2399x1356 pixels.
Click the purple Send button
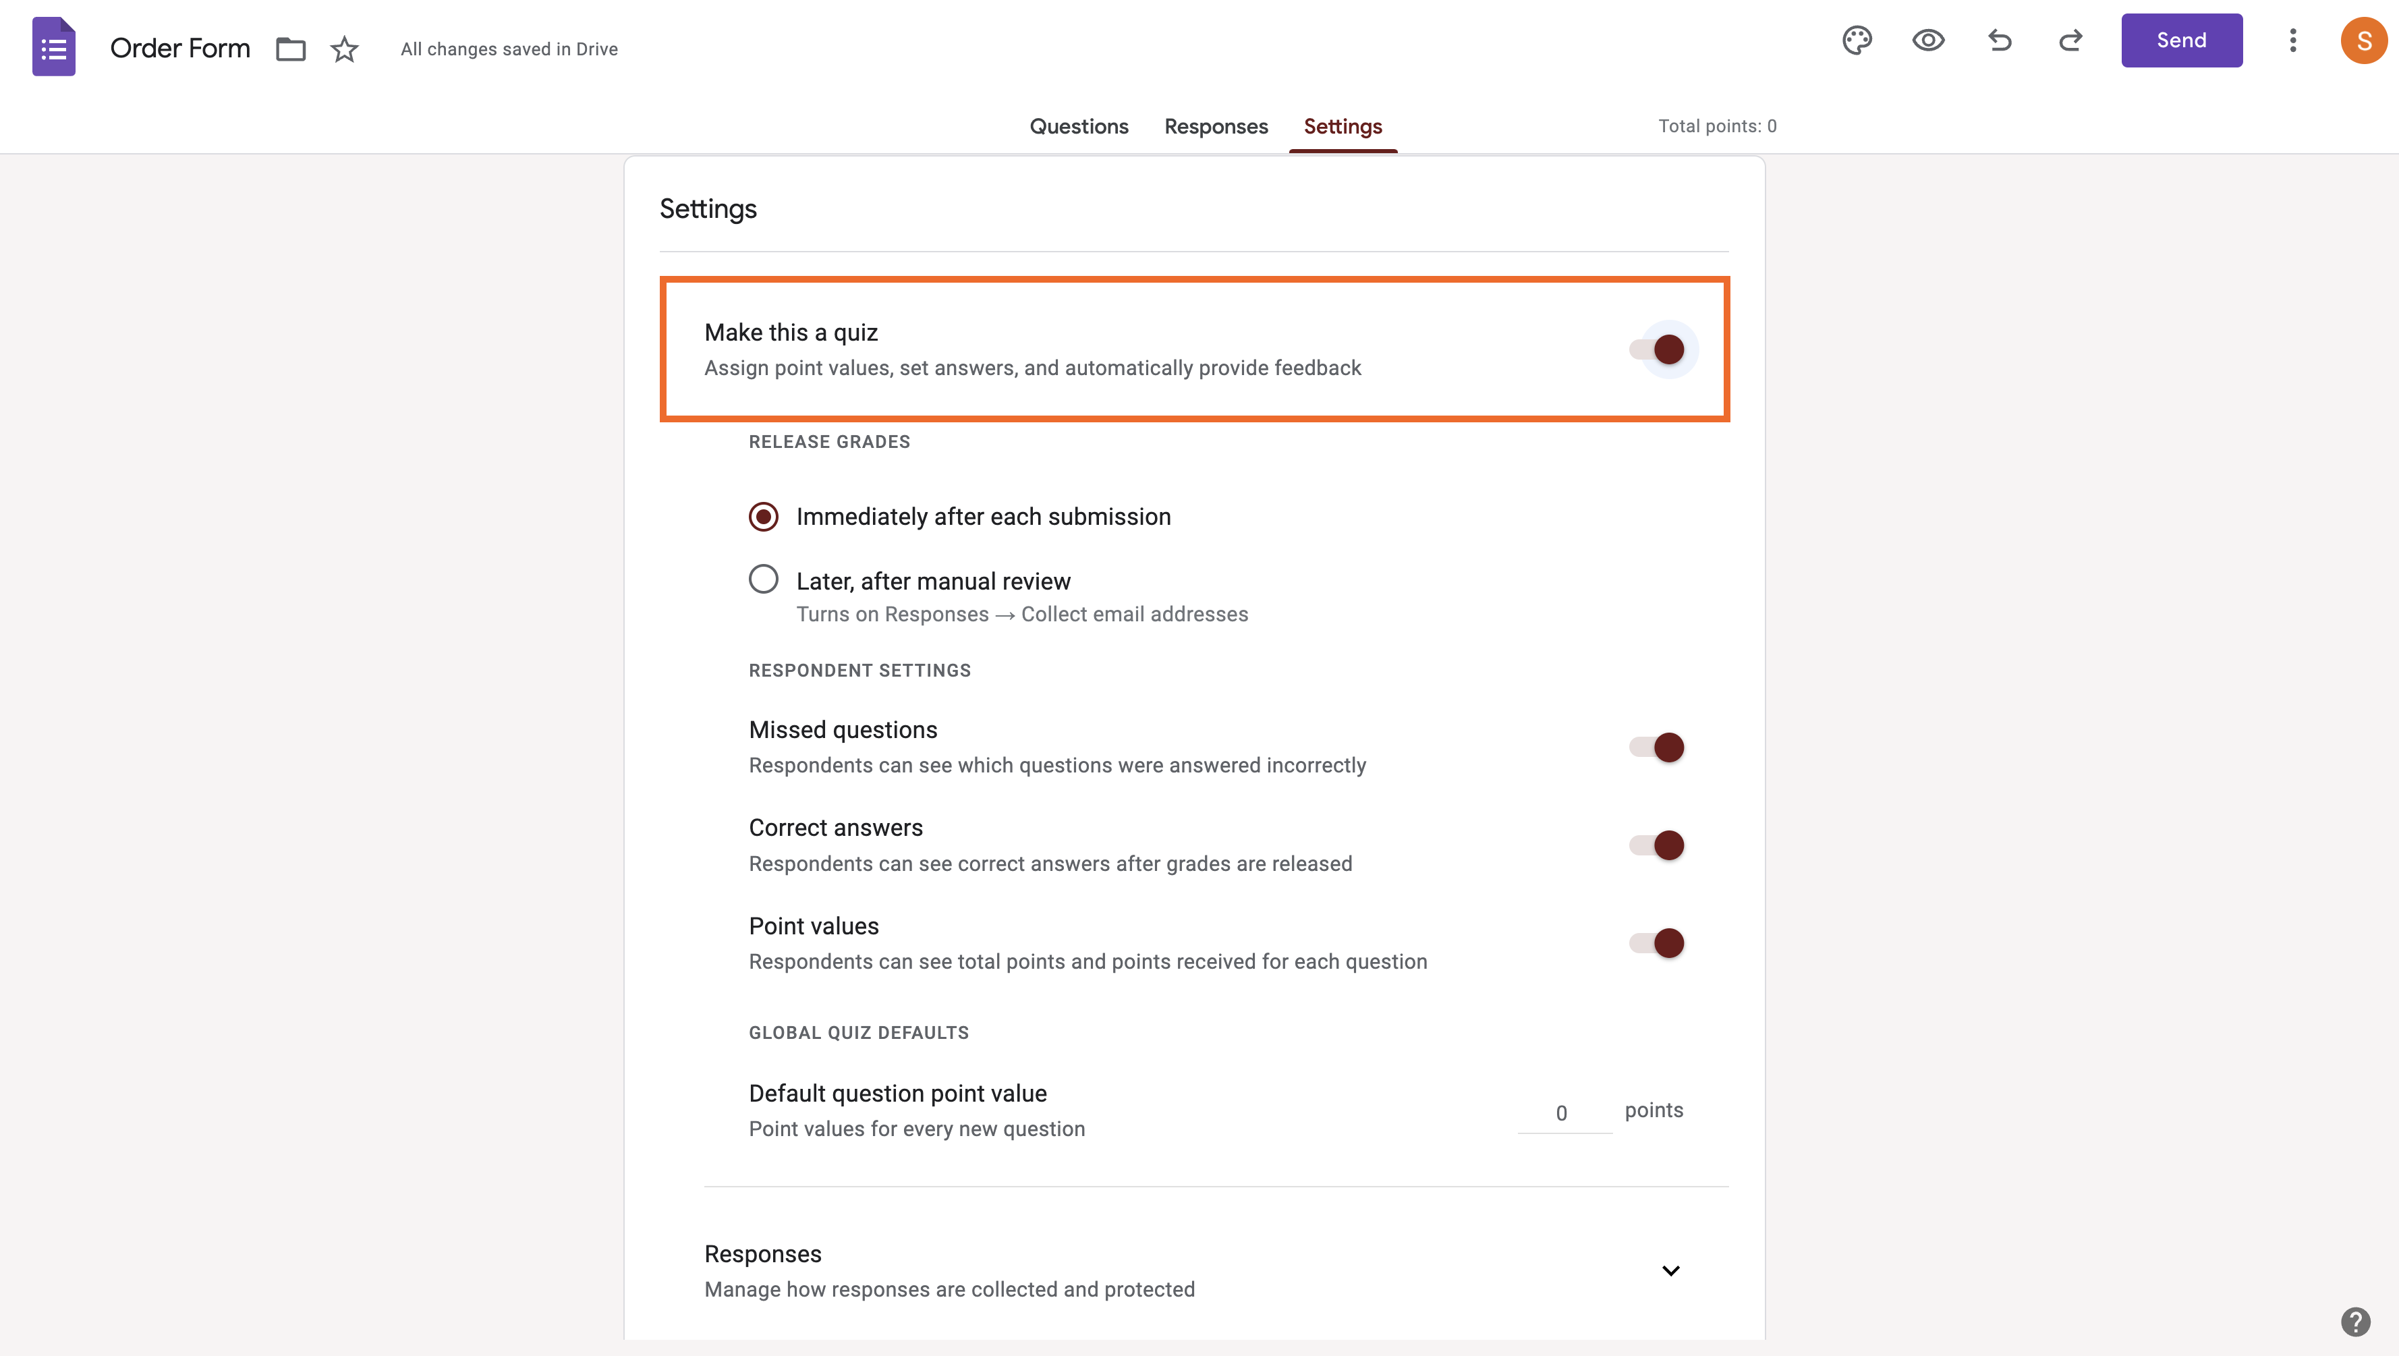point(2181,40)
